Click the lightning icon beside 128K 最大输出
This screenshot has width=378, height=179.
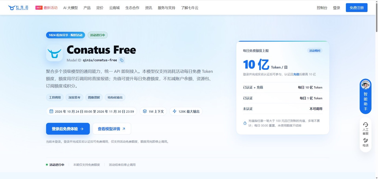click(x=174, y=111)
